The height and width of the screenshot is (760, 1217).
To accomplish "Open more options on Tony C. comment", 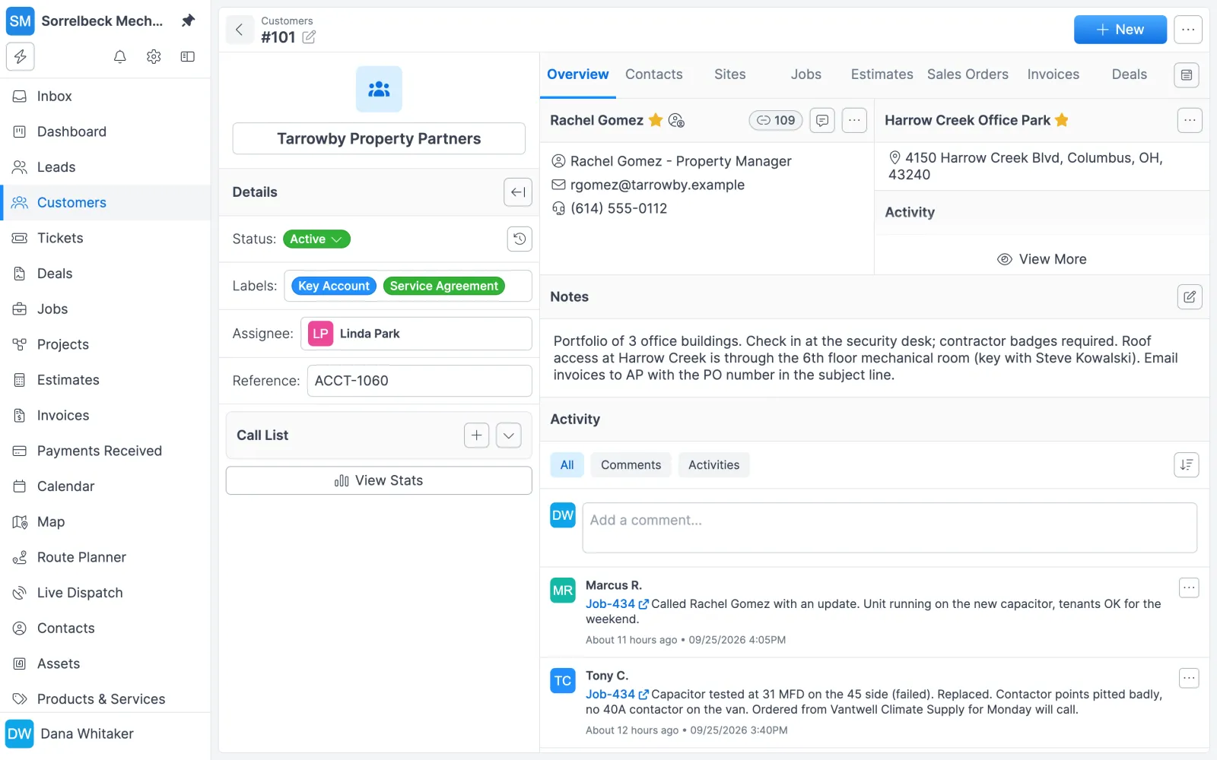I will [x=1189, y=679].
